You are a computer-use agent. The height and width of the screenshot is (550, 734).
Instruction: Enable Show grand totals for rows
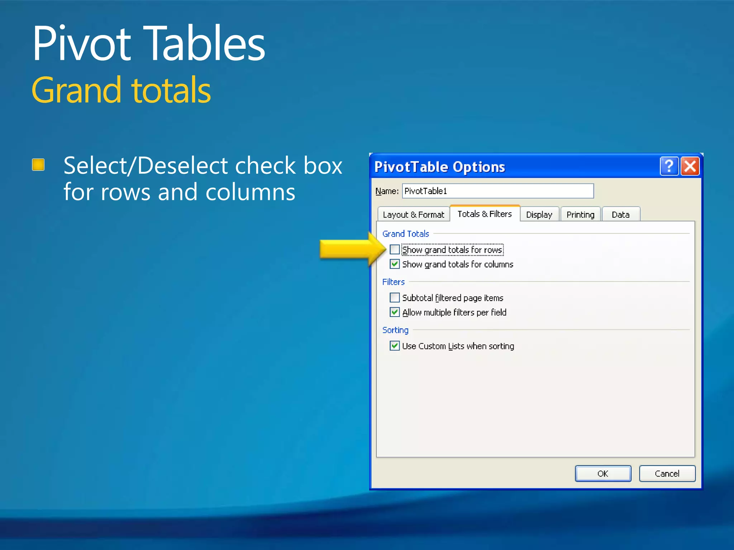tap(395, 249)
